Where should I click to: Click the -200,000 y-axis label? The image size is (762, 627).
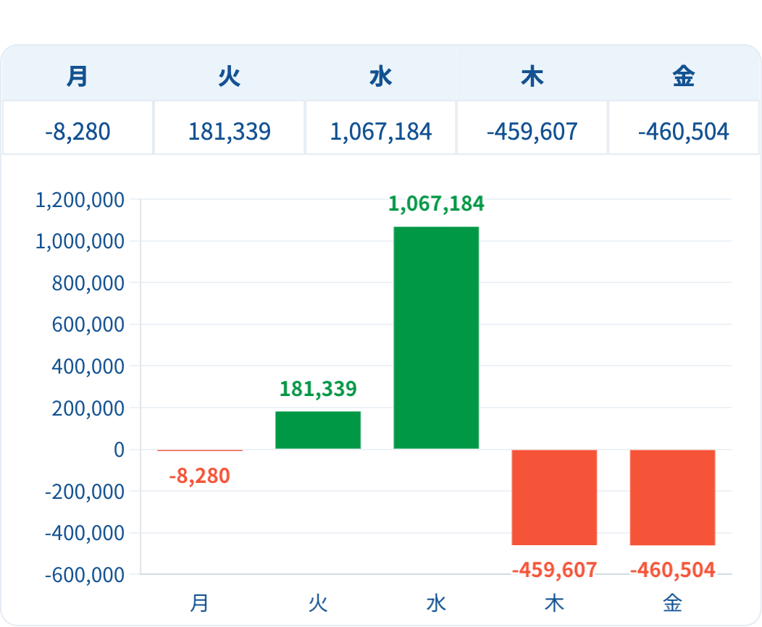click(85, 492)
